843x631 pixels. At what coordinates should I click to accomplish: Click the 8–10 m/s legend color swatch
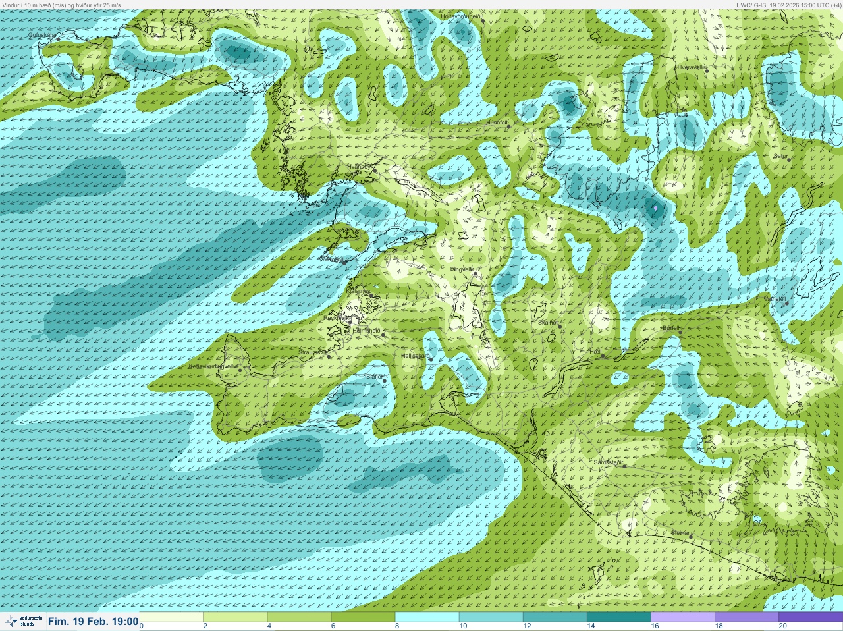tap(427, 617)
